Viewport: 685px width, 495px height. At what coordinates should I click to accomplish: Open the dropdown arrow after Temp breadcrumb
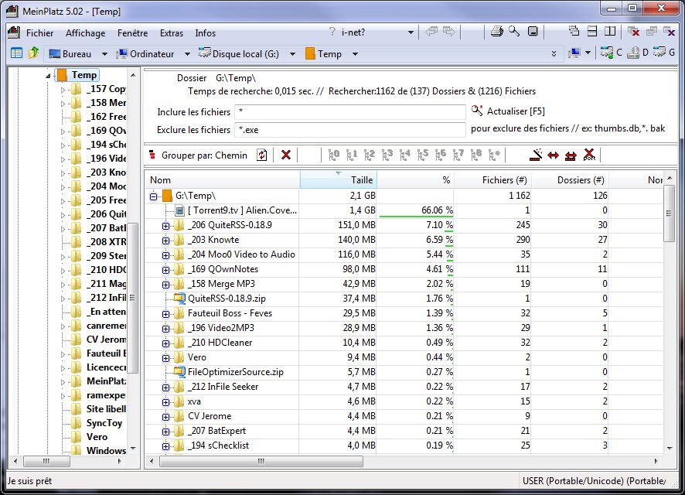pyautogui.click(x=355, y=53)
